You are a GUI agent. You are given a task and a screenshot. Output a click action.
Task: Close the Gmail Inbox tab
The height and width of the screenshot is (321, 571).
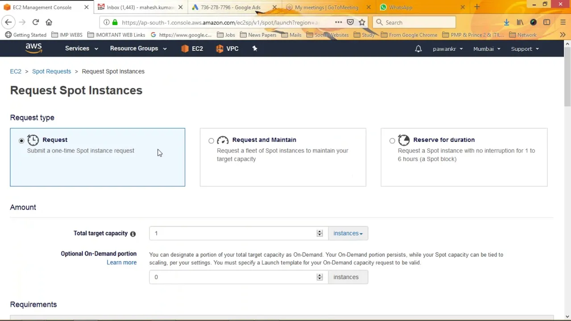point(180,7)
